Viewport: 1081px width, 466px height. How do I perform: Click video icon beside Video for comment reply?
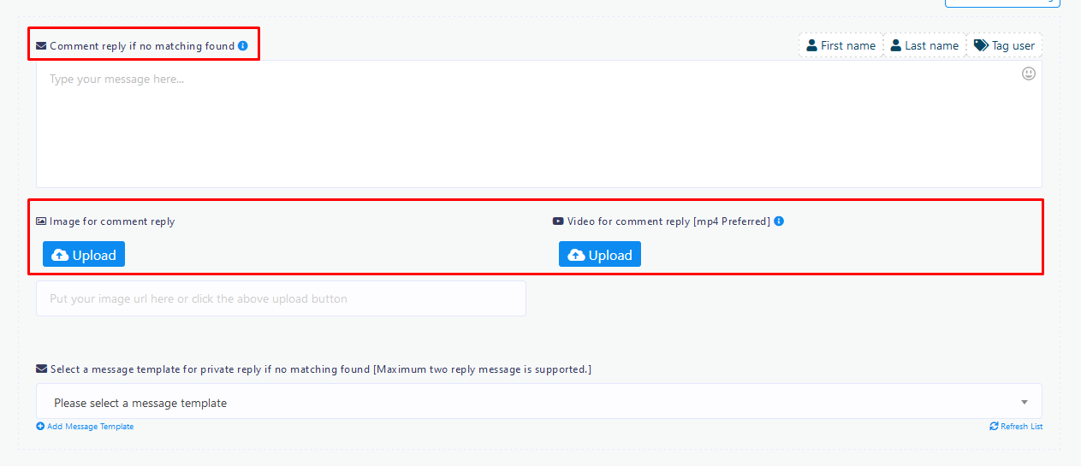558,221
